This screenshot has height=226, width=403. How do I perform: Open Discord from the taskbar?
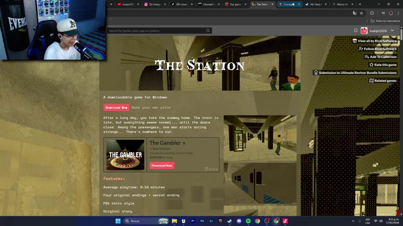(x=239, y=221)
